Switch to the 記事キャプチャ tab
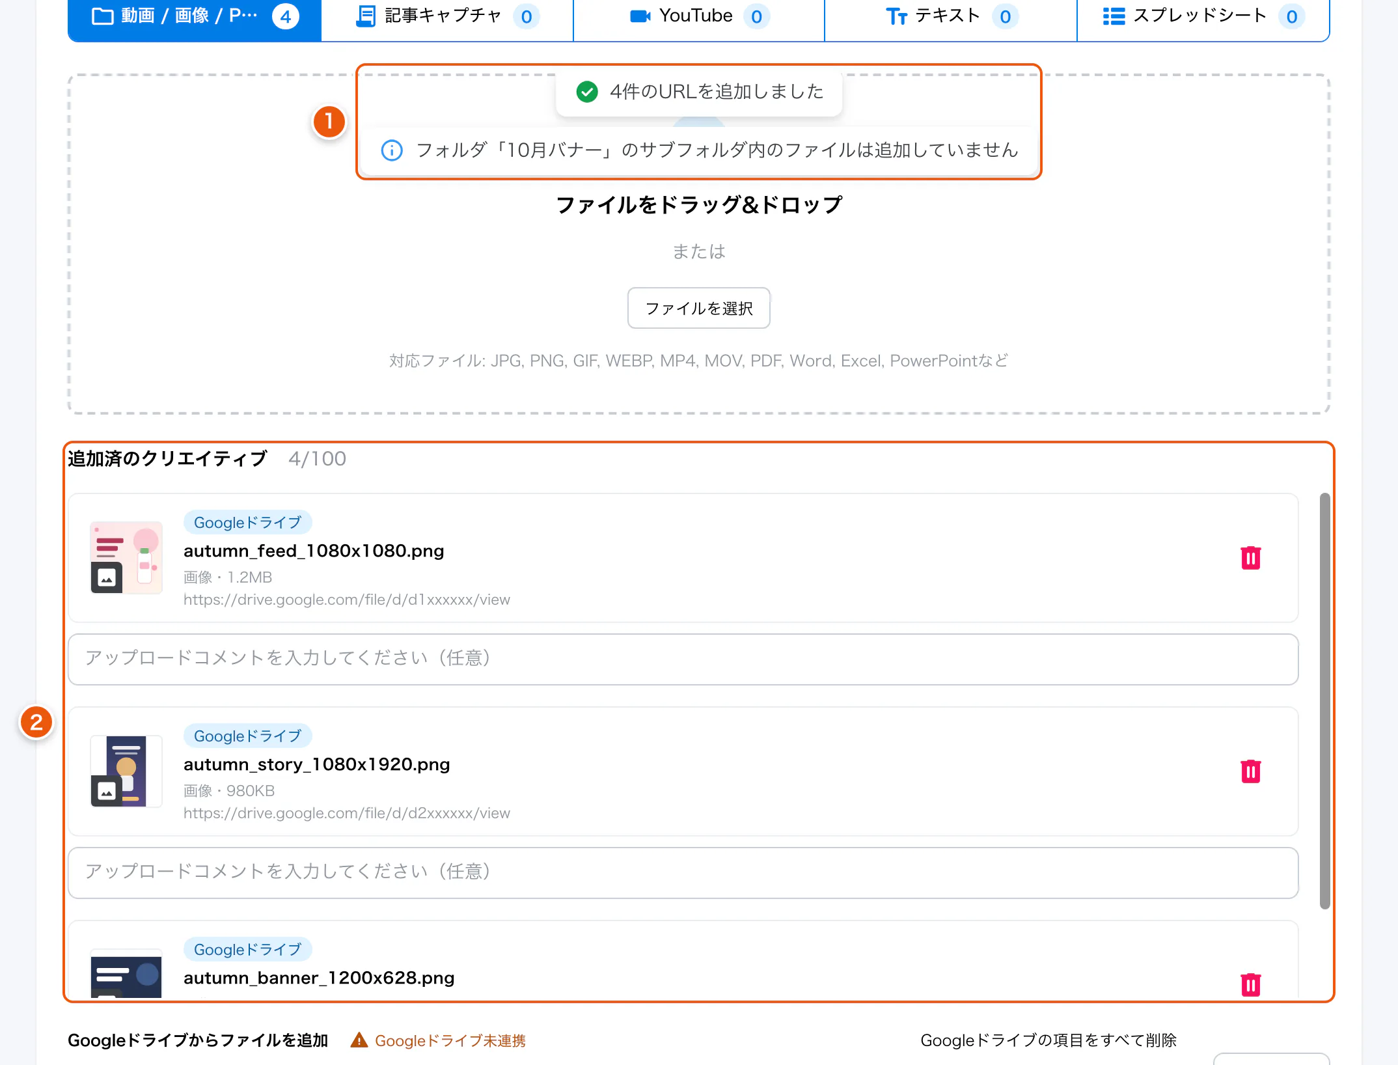This screenshot has height=1065, width=1398. tap(447, 20)
